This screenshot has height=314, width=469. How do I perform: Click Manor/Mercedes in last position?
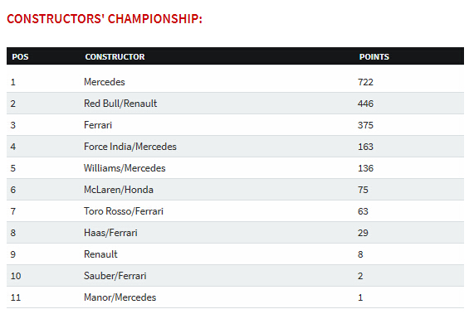120,297
